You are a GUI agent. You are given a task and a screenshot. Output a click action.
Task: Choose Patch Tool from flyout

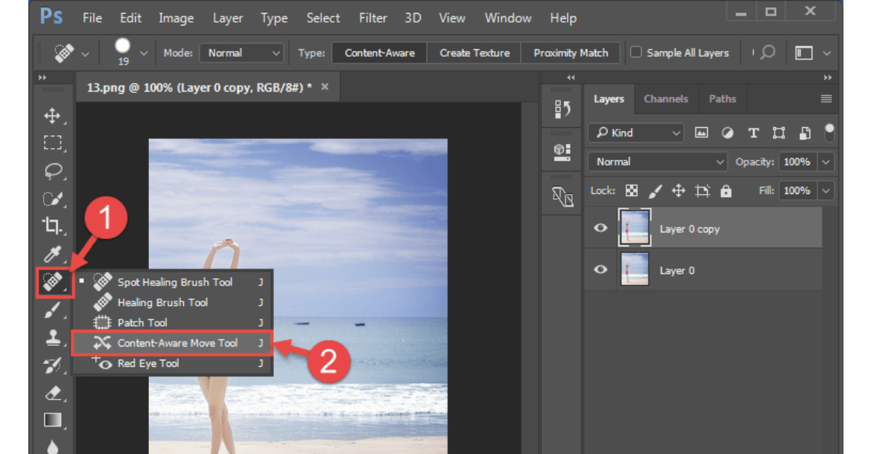(172, 323)
